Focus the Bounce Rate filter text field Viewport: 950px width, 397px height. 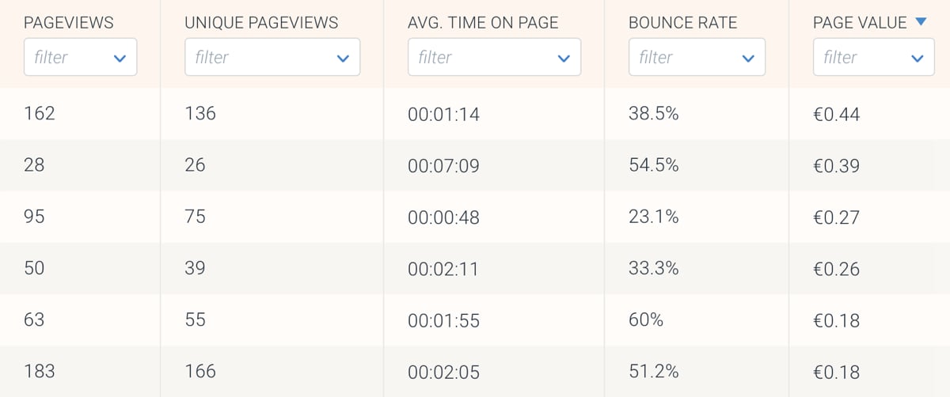pos(697,58)
